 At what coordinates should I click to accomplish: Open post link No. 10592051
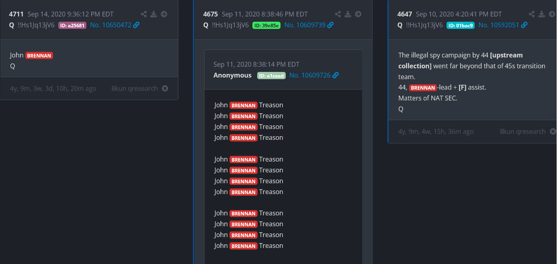pos(499,25)
